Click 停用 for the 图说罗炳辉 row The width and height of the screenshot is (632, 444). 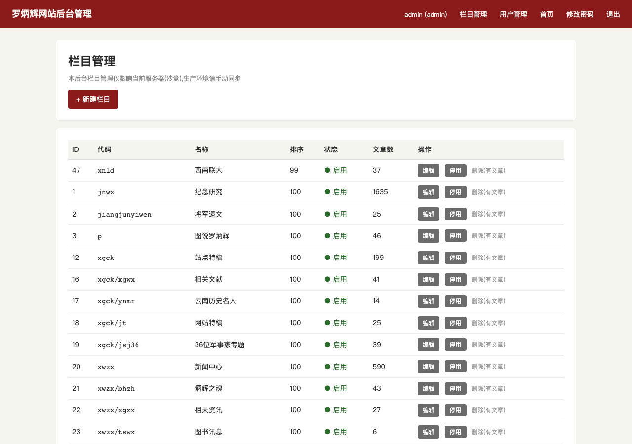456,236
